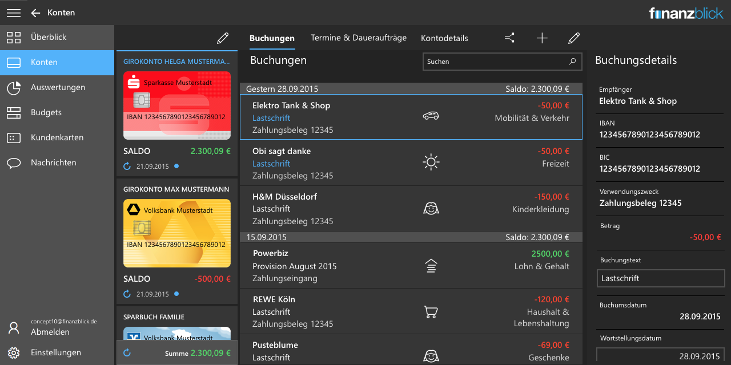This screenshot has height=365, width=731.
Task: Click the user profile icon
Action: click(14, 328)
